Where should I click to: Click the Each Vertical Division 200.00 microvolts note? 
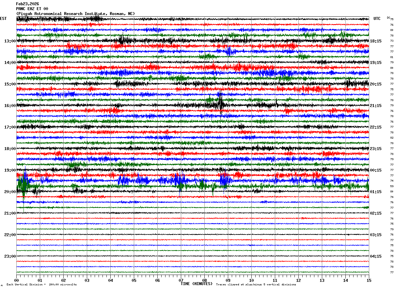[41, 285]
